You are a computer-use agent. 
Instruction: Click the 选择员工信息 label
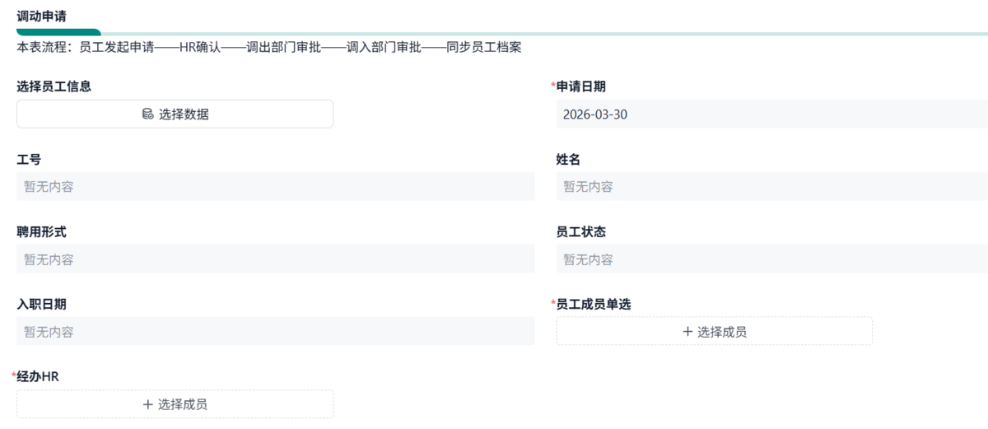54,86
